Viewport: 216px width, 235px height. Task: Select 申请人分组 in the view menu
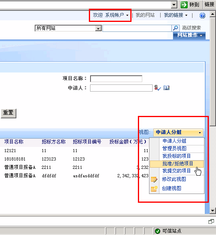tap(177, 141)
